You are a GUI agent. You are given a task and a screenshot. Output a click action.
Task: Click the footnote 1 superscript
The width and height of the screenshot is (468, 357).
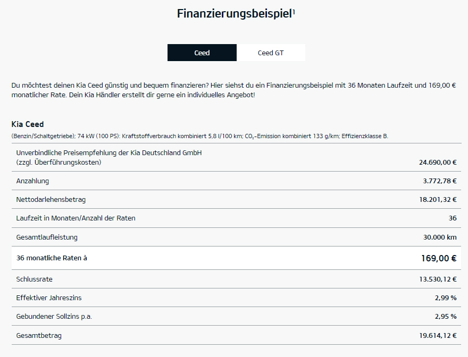294,12
